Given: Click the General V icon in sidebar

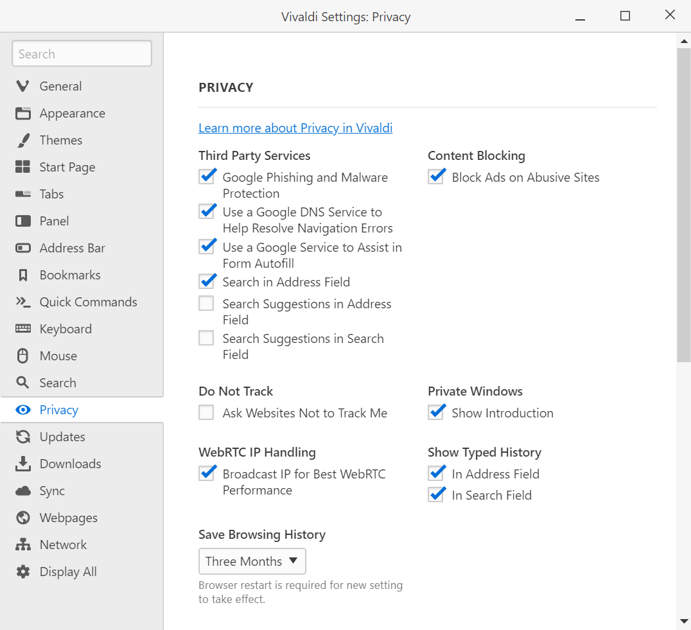Looking at the screenshot, I should [23, 86].
